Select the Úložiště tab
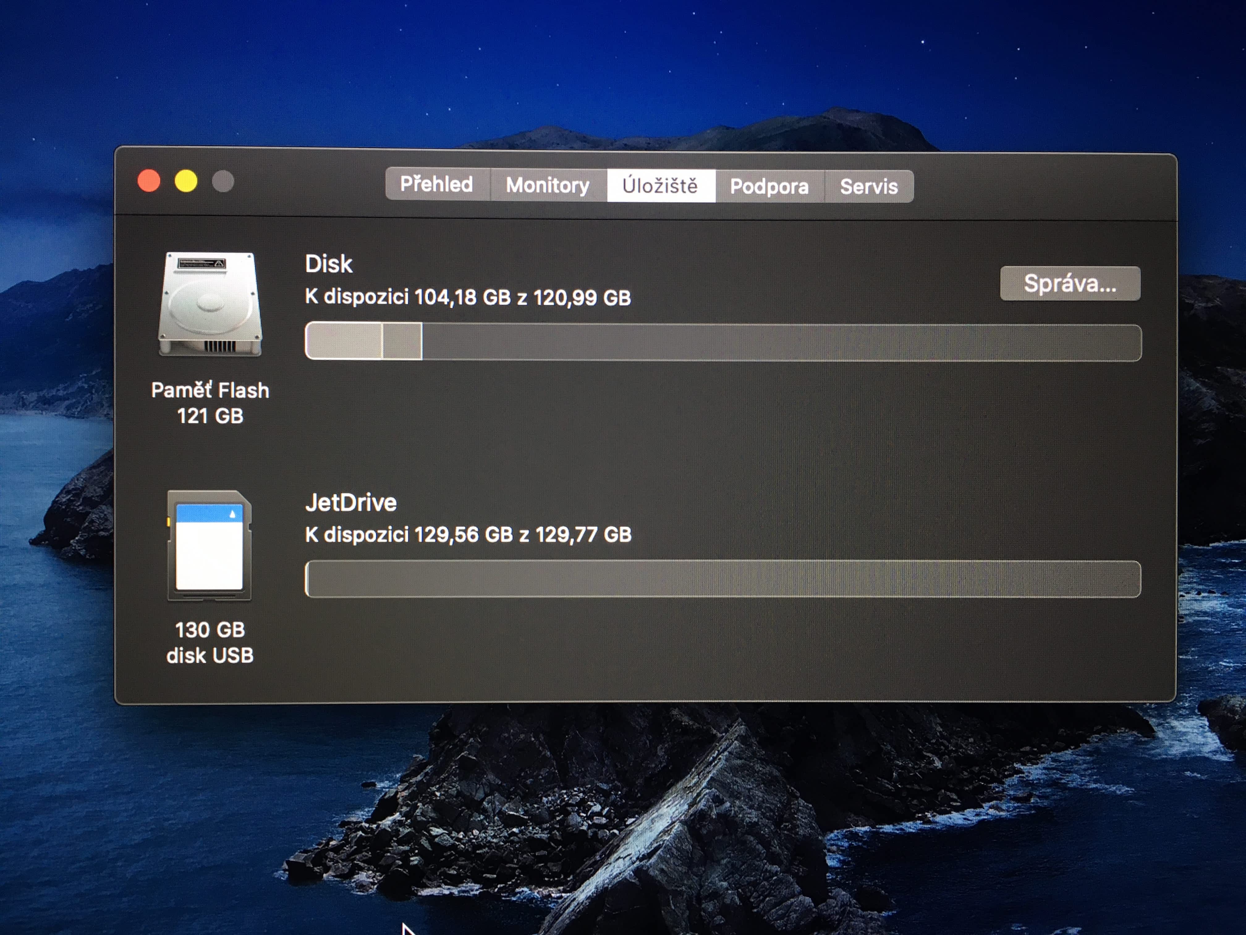The width and height of the screenshot is (1246, 935). click(660, 186)
